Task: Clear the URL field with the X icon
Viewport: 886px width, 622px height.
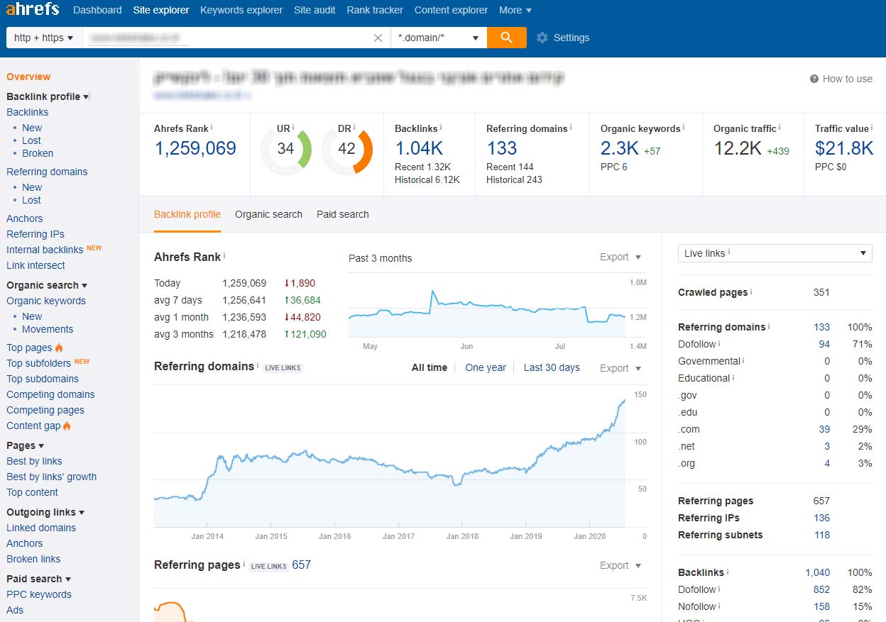Action: tap(378, 38)
